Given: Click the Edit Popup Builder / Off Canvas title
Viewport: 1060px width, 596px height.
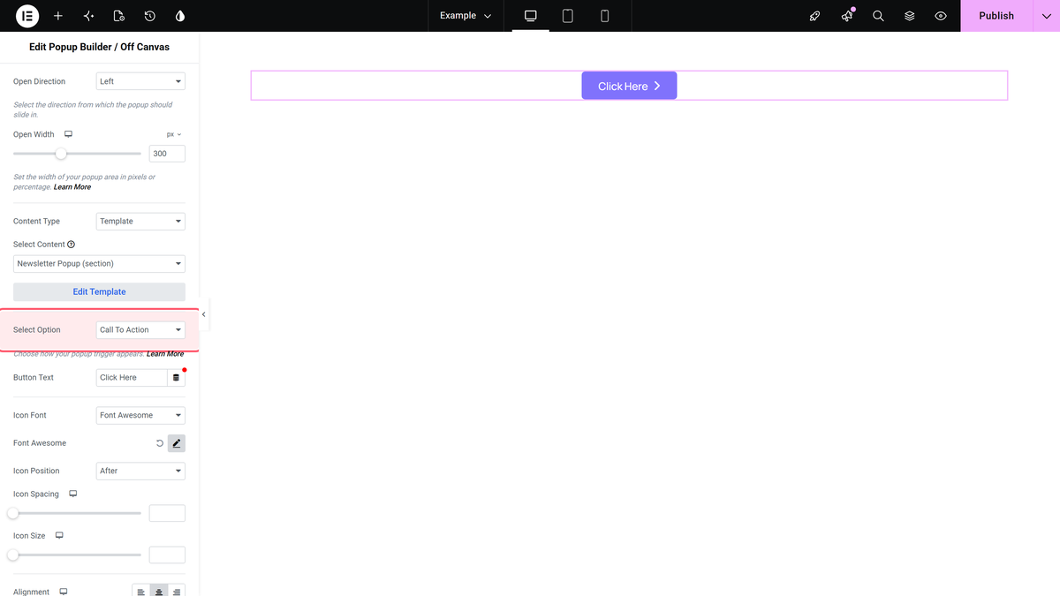Looking at the screenshot, I should click(99, 46).
